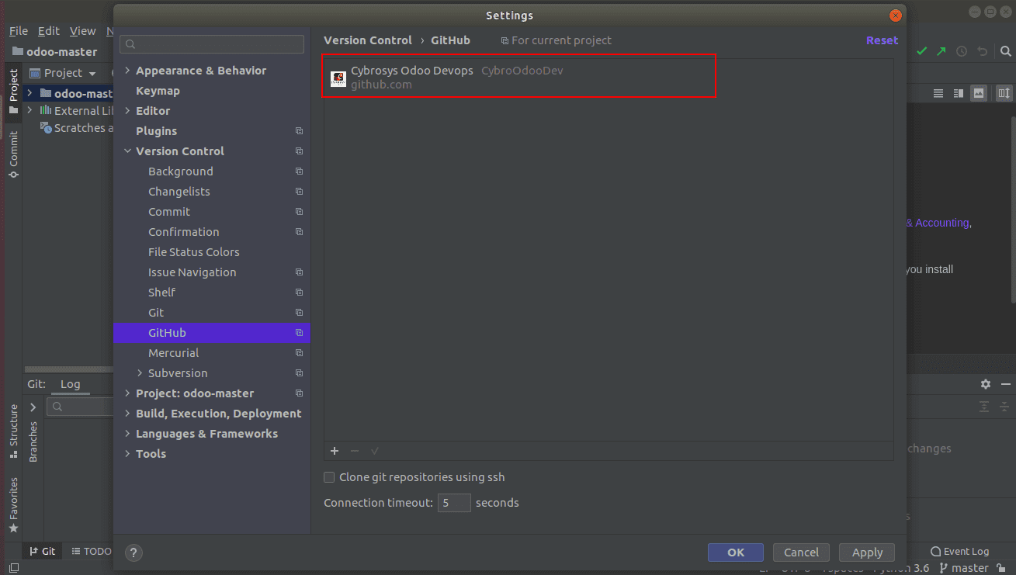The width and height of the screenshot is (1016, 575).
Task: Open the Commit tool window
Action: pyautogui.click(x=13, y=154)
